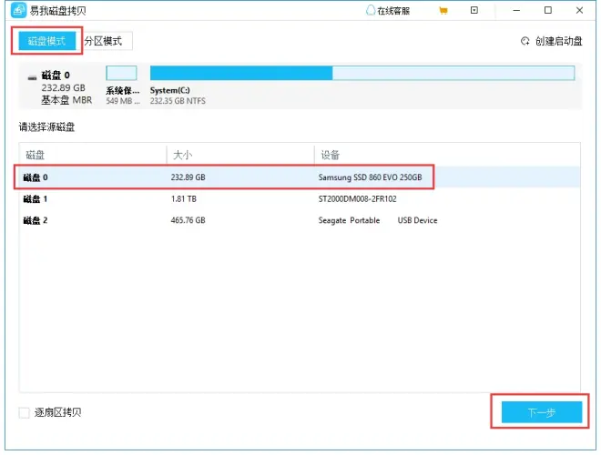Switch to 磁盘模式 tab

pos(46,41)
